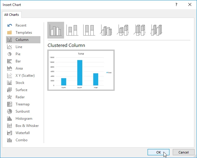Choose the Stacked Column subtype icon
Viewport: 197px width, 158px height.
(72, 30)
